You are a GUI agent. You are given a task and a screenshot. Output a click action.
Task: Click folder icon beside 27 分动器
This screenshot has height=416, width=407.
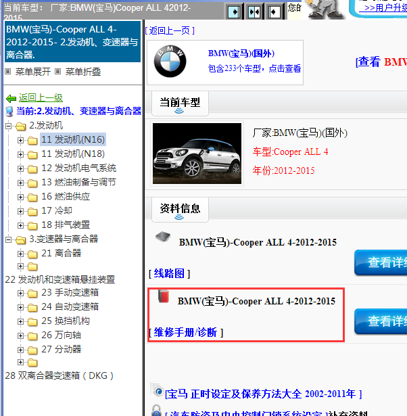click(32, 350)
